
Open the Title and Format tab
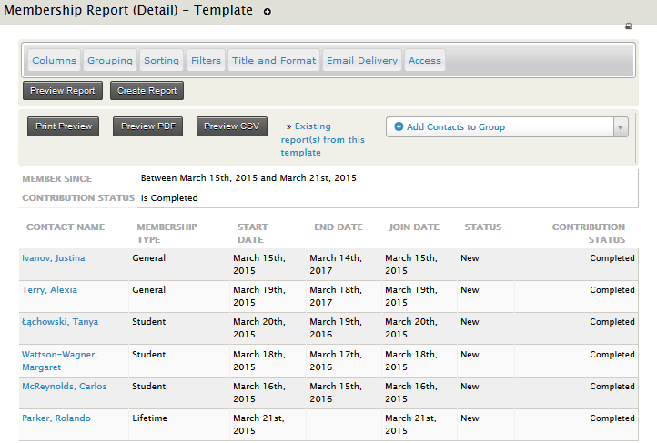coord(274,61)
